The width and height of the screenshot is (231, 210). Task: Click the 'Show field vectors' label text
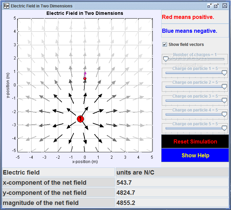(186, 44)
